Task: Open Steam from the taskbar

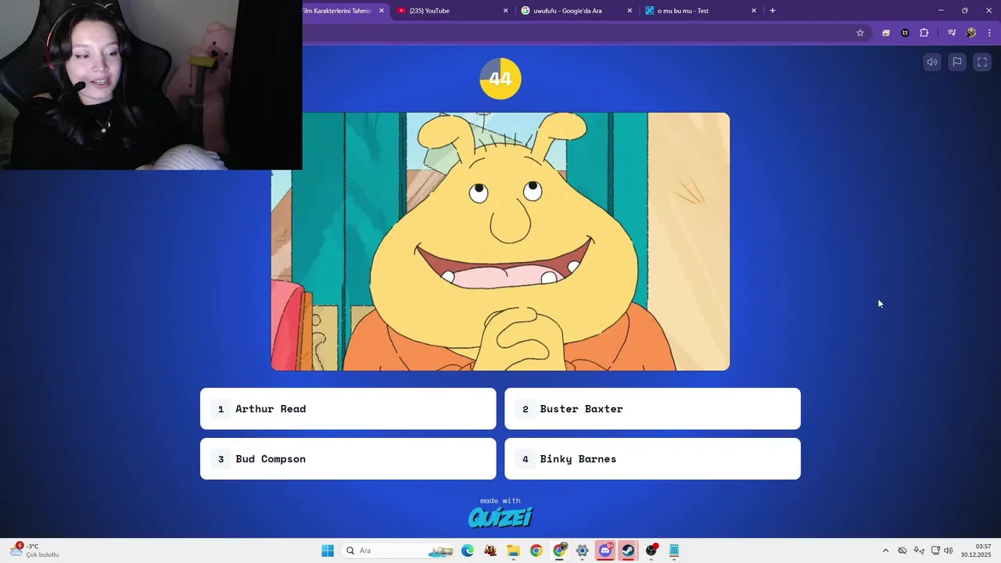Action: 628,550
